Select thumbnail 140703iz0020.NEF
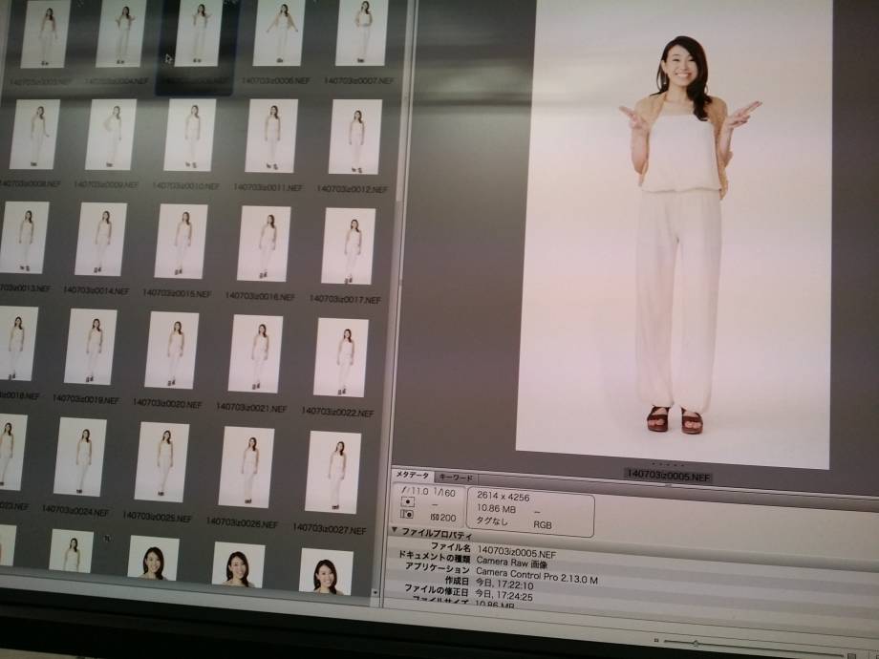This screenshot has height=659, width=879. pos(171,350)
